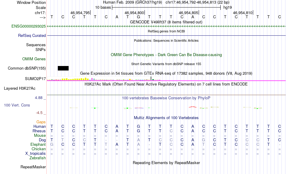Image resolution: width=286 pixels, height=174 pixels.
Task: Click the 'hg19' text beside scale bar
Action: (228, 7)
